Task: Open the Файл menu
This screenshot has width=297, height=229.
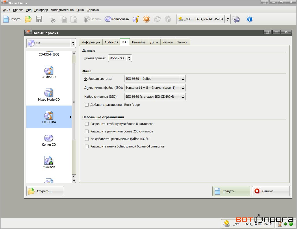Action: pyautogui.click(x=6, y=10)
